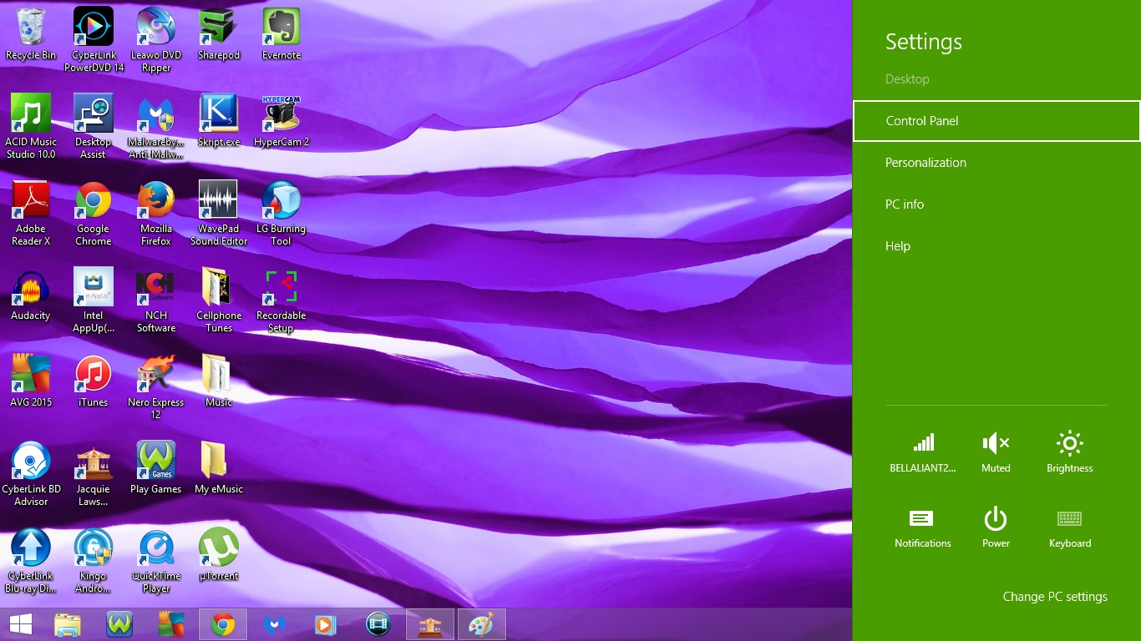Open the Notifications settings button
The height and width of the screenshot is (641, 1141).
[923, 527]
